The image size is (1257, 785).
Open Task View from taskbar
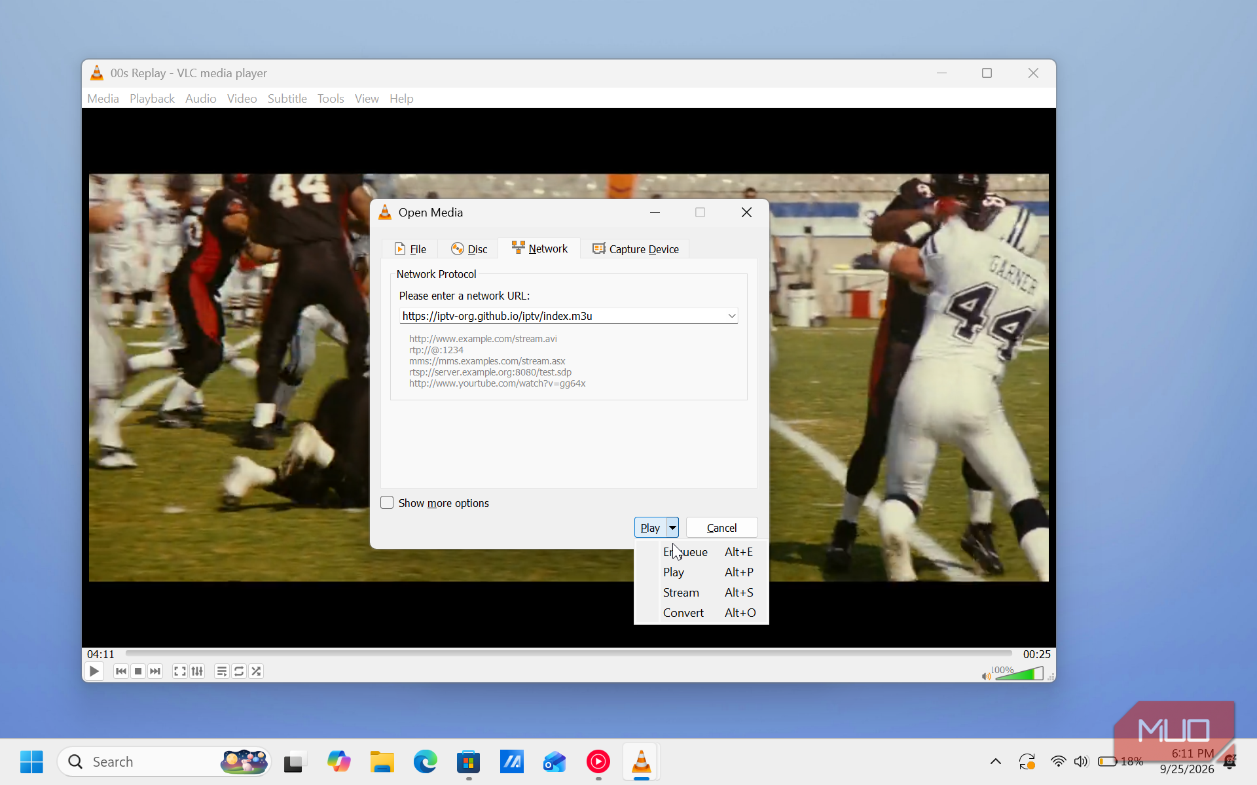click(295, 761)
